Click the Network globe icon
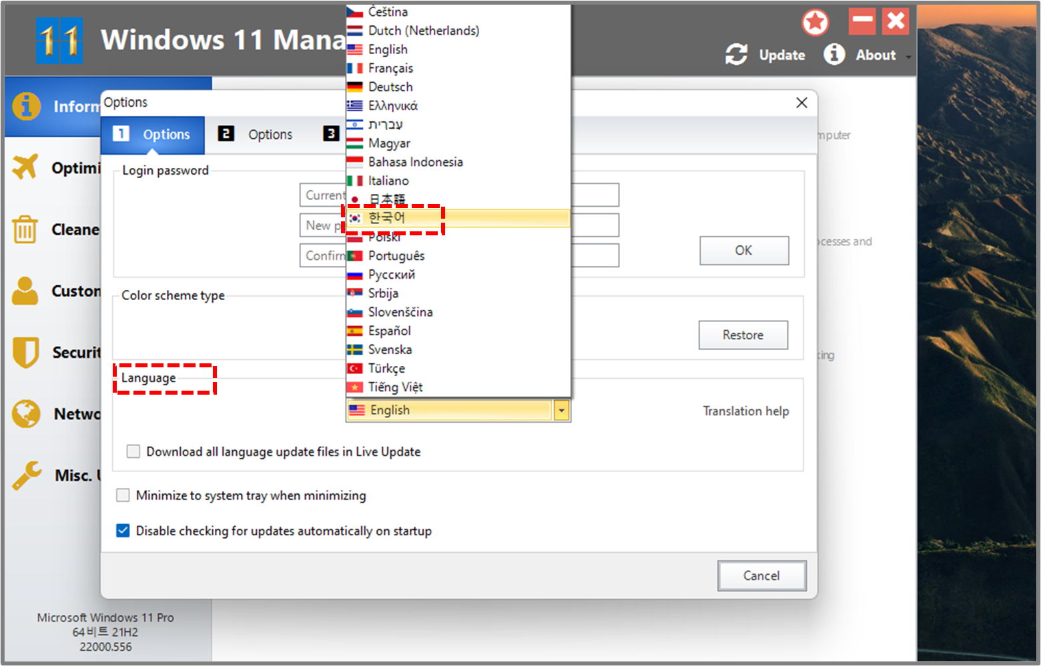Screen dimensions: 1041x666 (x=26, y=414)
